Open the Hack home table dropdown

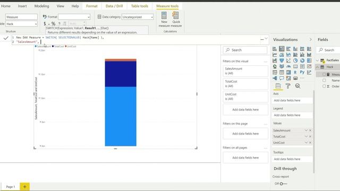tap(21, 24)
